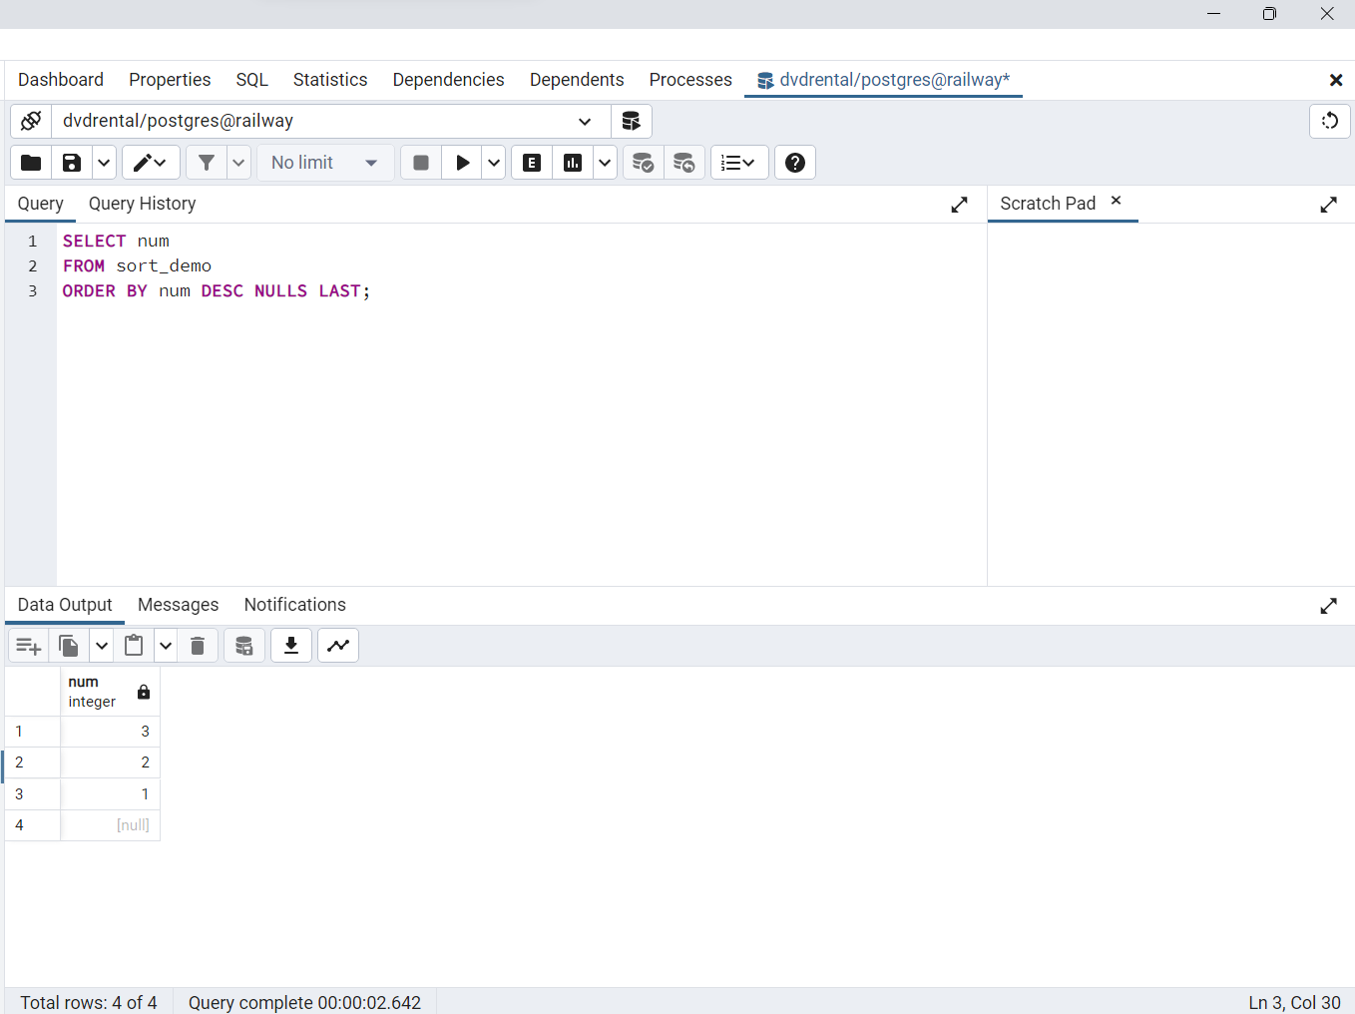The width and height of the screenshot is (1355, 1014).
Task: Click the connection status icon
Action: [x=31, y=121]
